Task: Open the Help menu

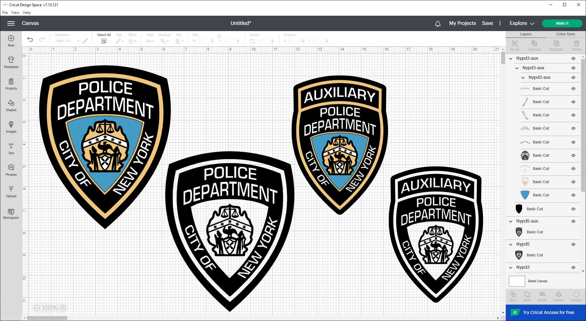Action: 27,13
